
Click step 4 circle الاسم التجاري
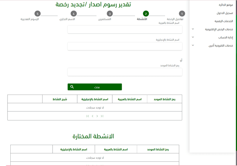(73, 14)
